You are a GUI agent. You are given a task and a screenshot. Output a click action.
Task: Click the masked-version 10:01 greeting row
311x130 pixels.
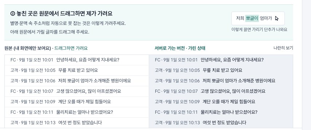click(x=221, y=60)
